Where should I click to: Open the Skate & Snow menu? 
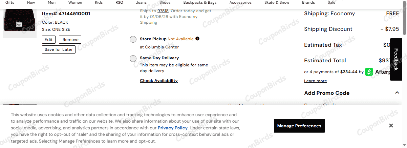[x=277, y=2]
